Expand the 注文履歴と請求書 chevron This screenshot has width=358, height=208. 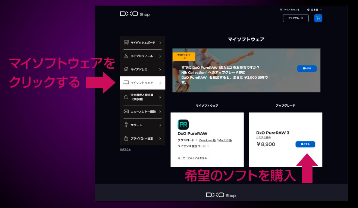[160, 97]
